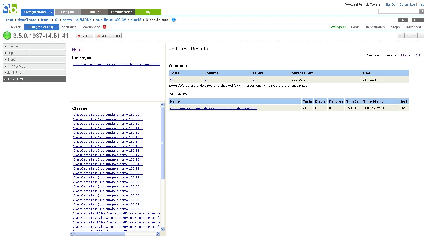Image resolution: width=425 pixels, height=237 pixels.
Task: Click the plus icon to add configuration
Action: click(414, 20)
